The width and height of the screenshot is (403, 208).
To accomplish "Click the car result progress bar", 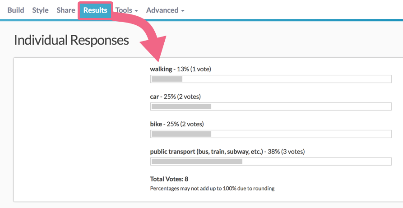I will [270, 106].
